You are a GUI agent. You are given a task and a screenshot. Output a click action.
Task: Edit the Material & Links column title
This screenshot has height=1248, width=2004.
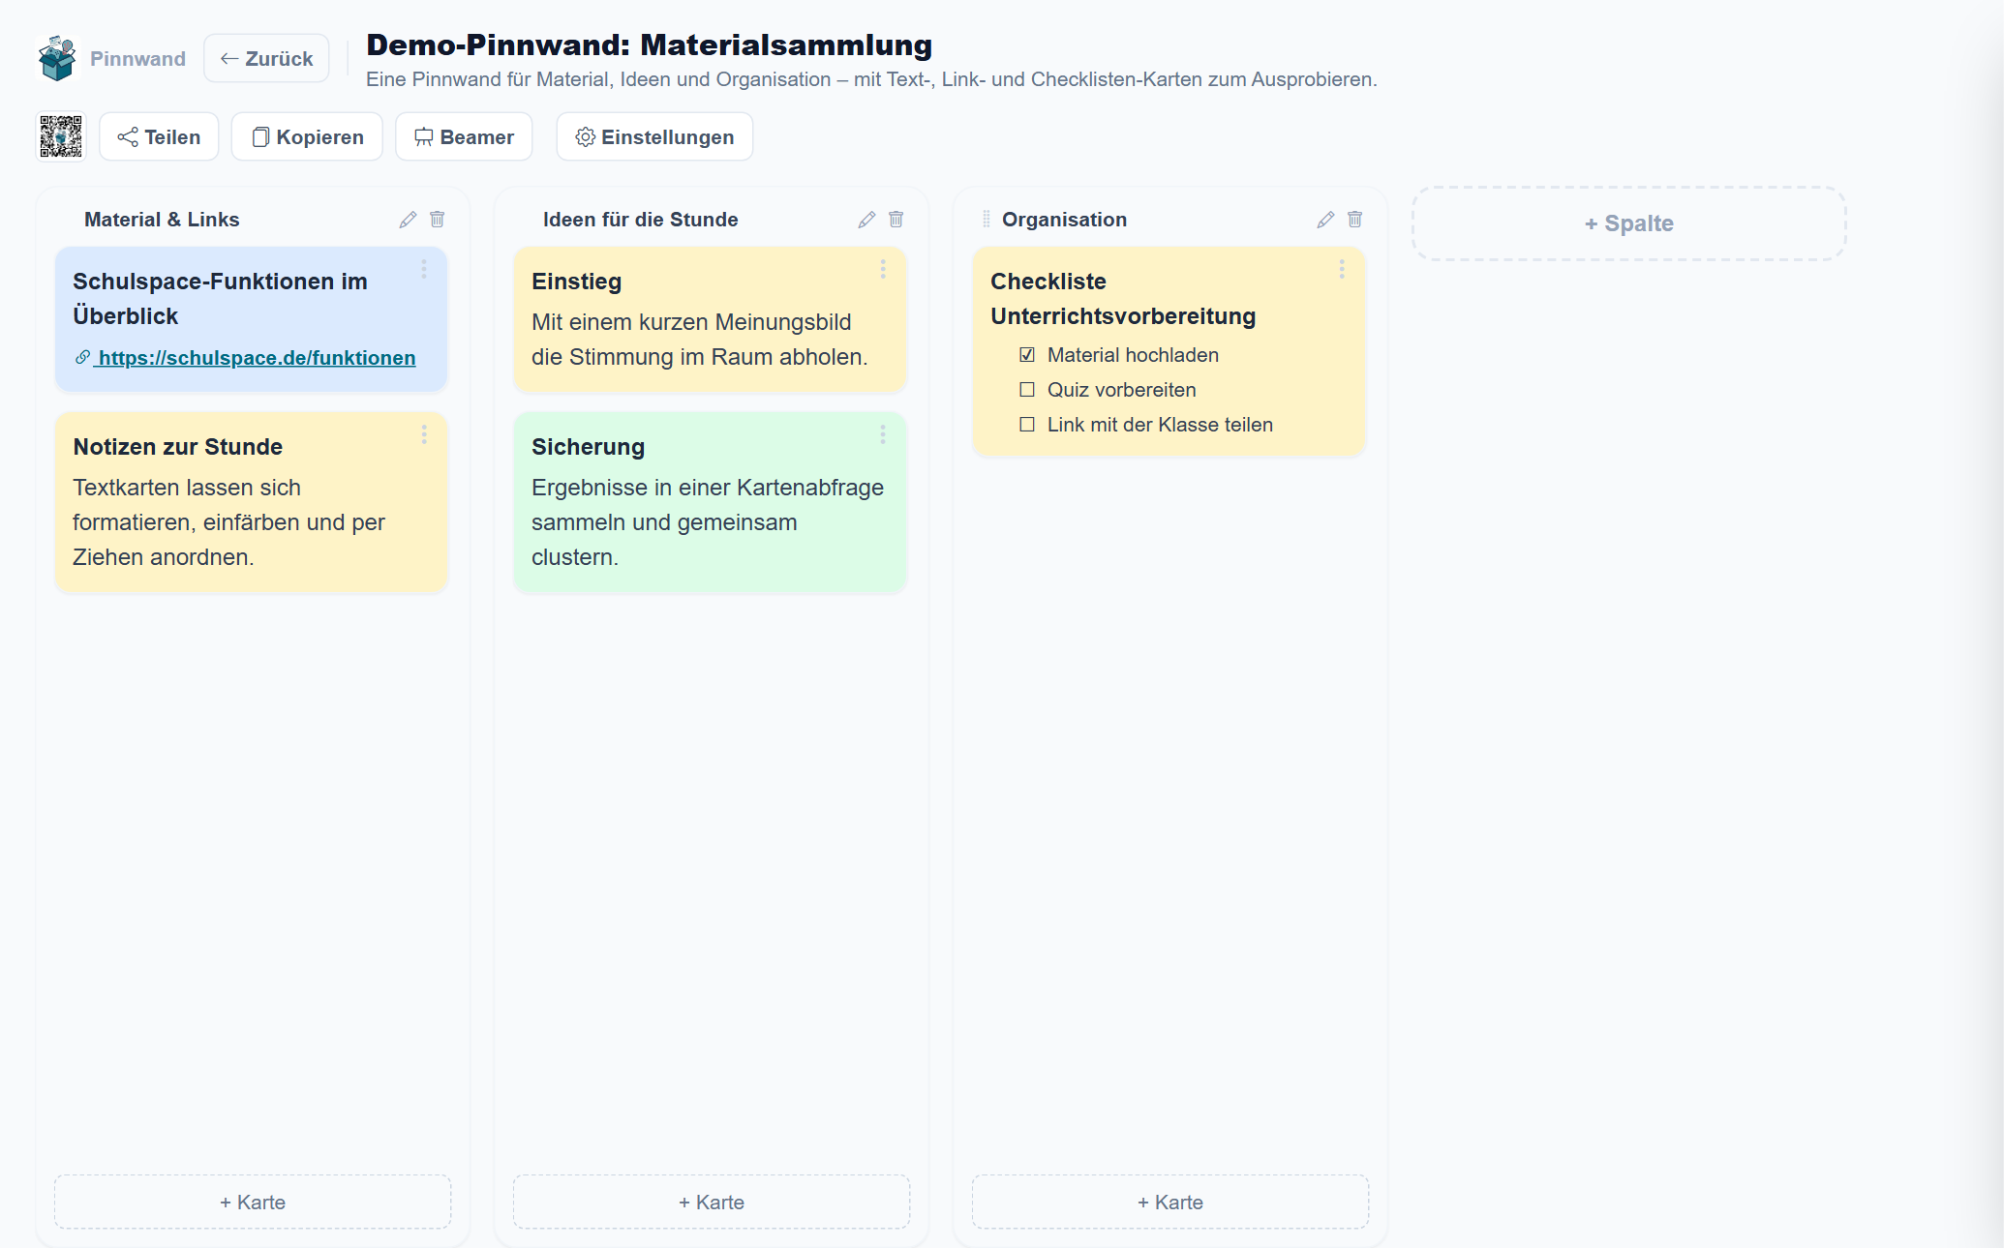(x=408, y=220)
